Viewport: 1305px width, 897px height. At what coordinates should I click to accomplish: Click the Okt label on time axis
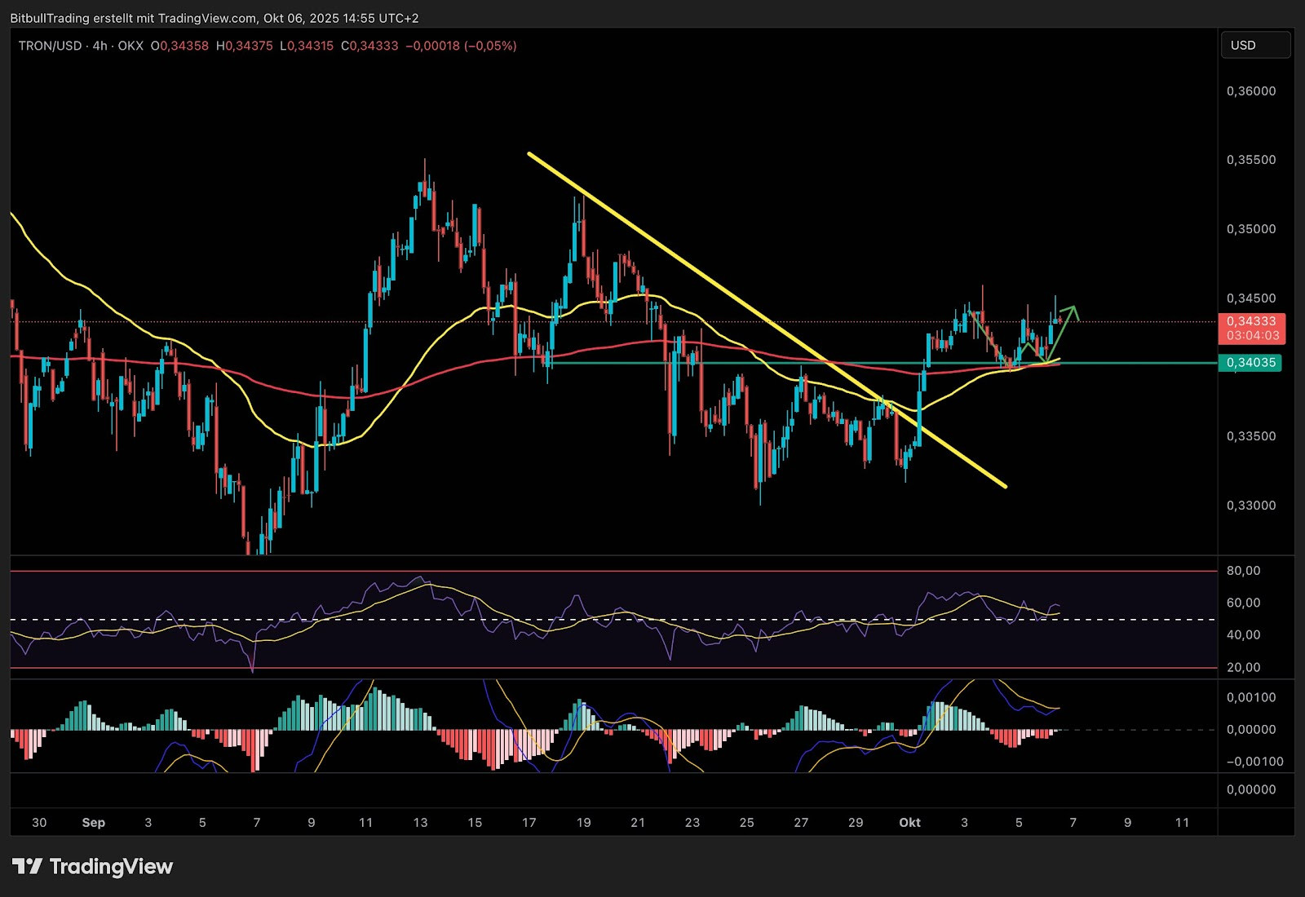pos(909,823)
